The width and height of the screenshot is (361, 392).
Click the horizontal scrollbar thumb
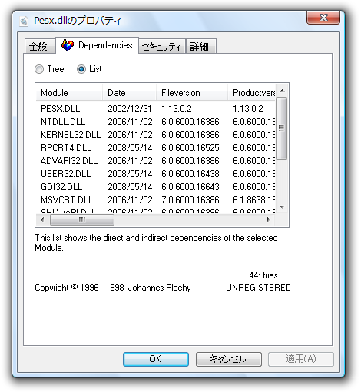[x=82, y=219]
